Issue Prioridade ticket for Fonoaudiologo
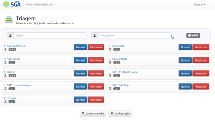This screenshot has width=215, height=120. tap(96, 87)
